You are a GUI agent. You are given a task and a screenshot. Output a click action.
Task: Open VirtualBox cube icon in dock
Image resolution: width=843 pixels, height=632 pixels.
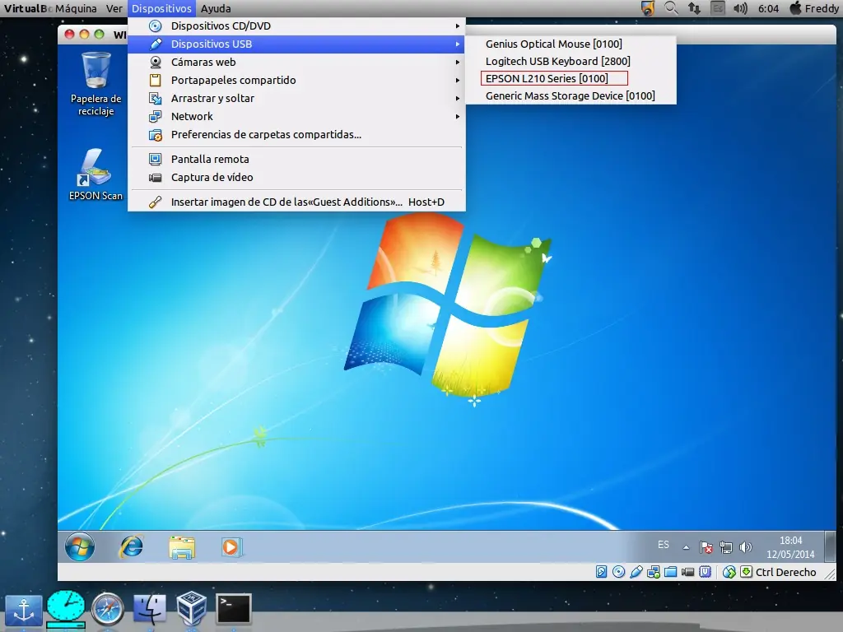(x=191, y=608)
